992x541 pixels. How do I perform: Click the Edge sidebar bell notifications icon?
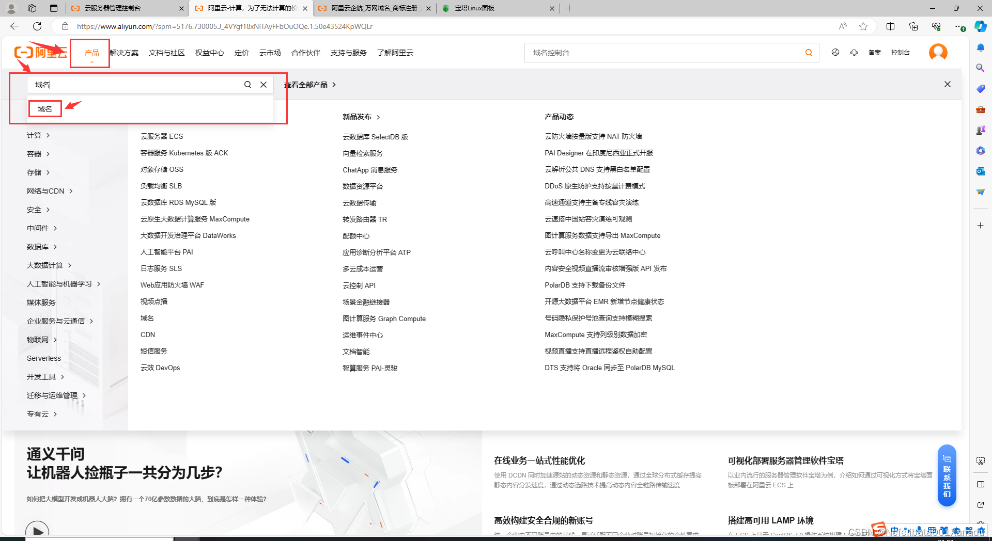tap(980, 47)
